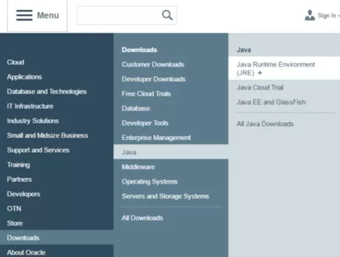Open Servers and Storage Systems
The image size is (340, 257).
pos(165,196)
